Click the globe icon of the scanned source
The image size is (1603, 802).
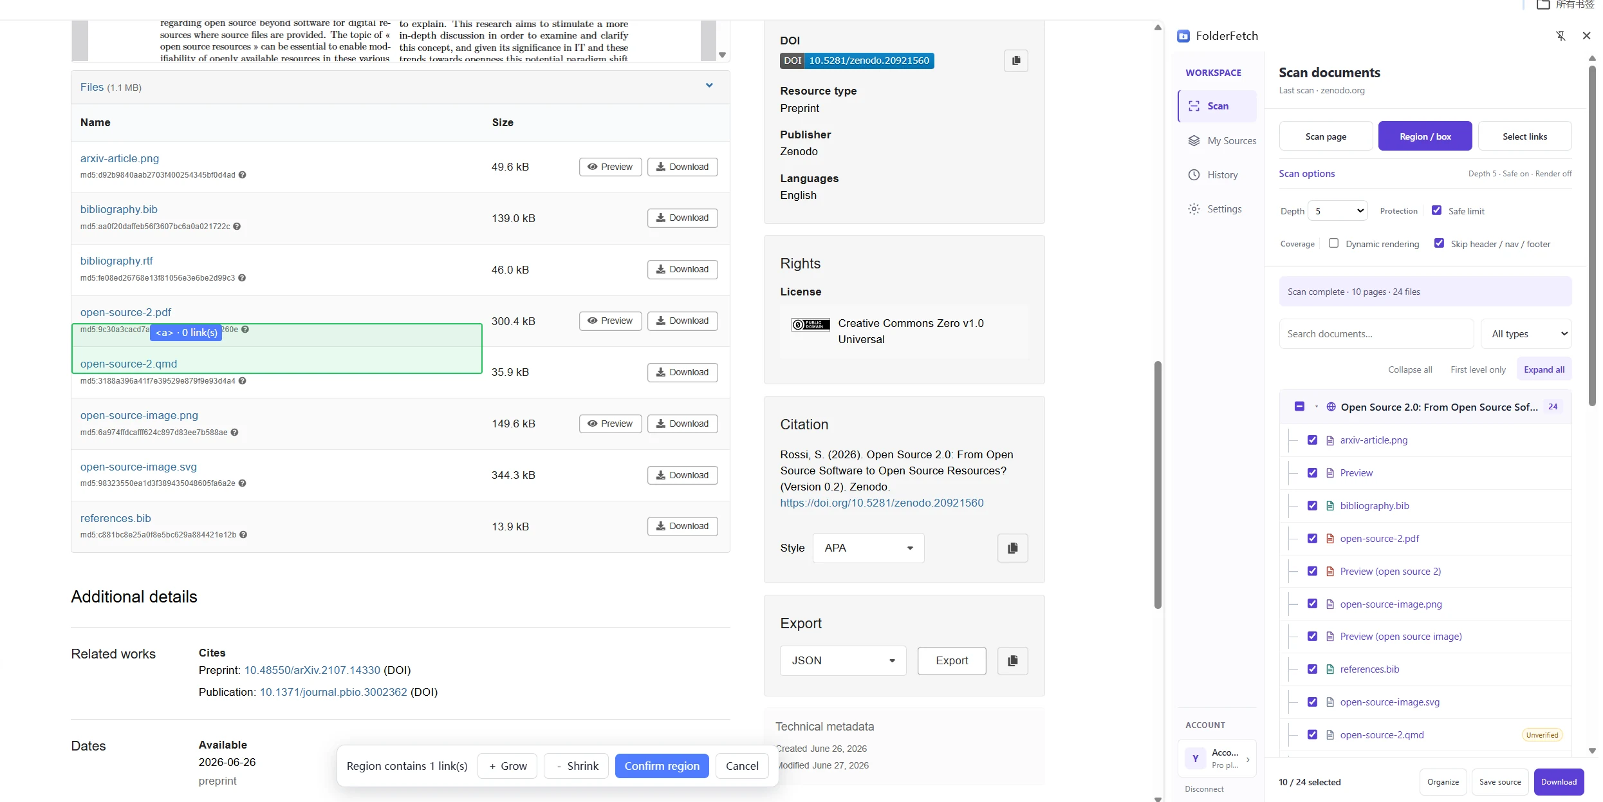[1331, 407]
